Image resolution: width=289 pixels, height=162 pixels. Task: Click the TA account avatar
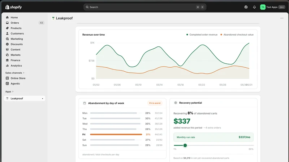(263, 7)
